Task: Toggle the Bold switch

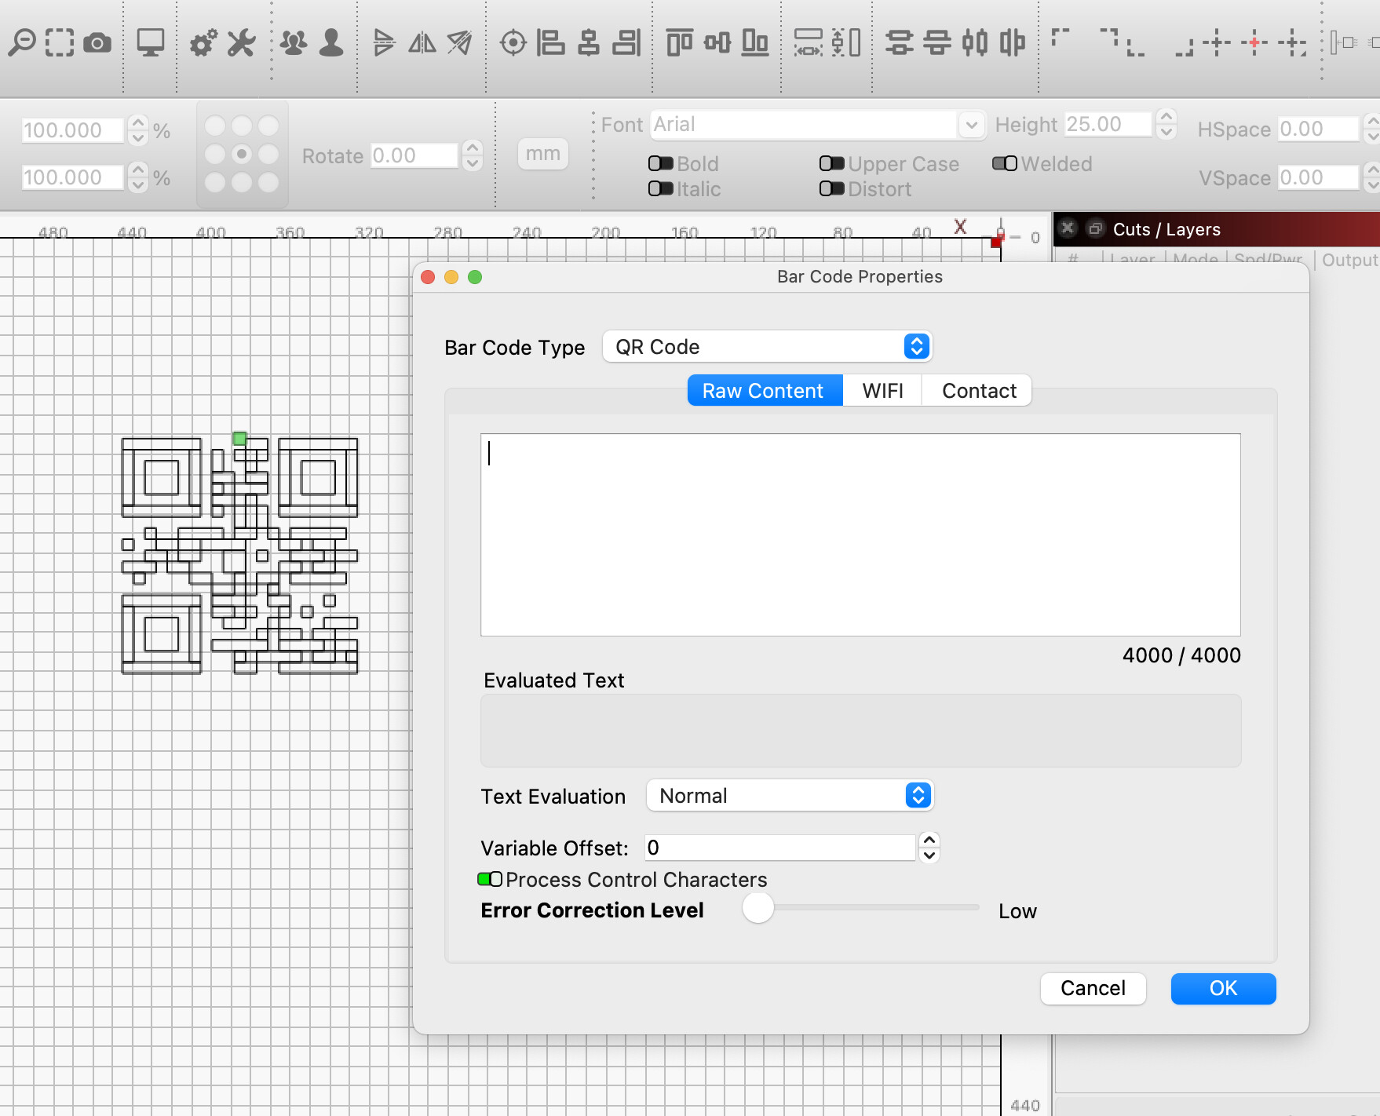Action: point(660,163)
